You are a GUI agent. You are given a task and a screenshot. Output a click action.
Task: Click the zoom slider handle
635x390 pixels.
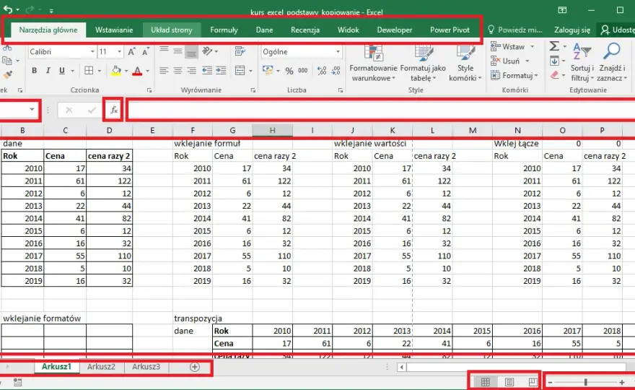586,382
